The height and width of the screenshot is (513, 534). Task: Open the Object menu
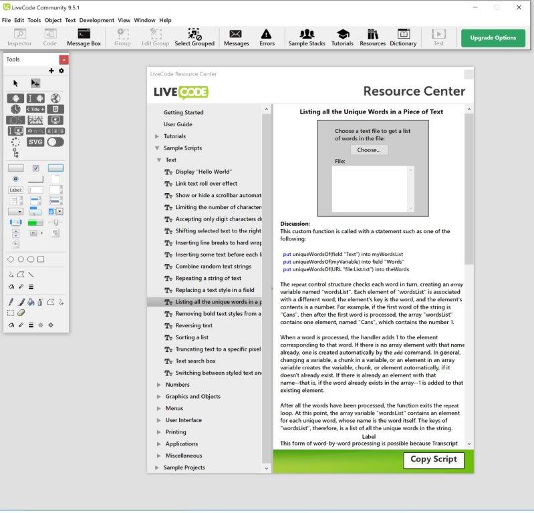(53, 21)
